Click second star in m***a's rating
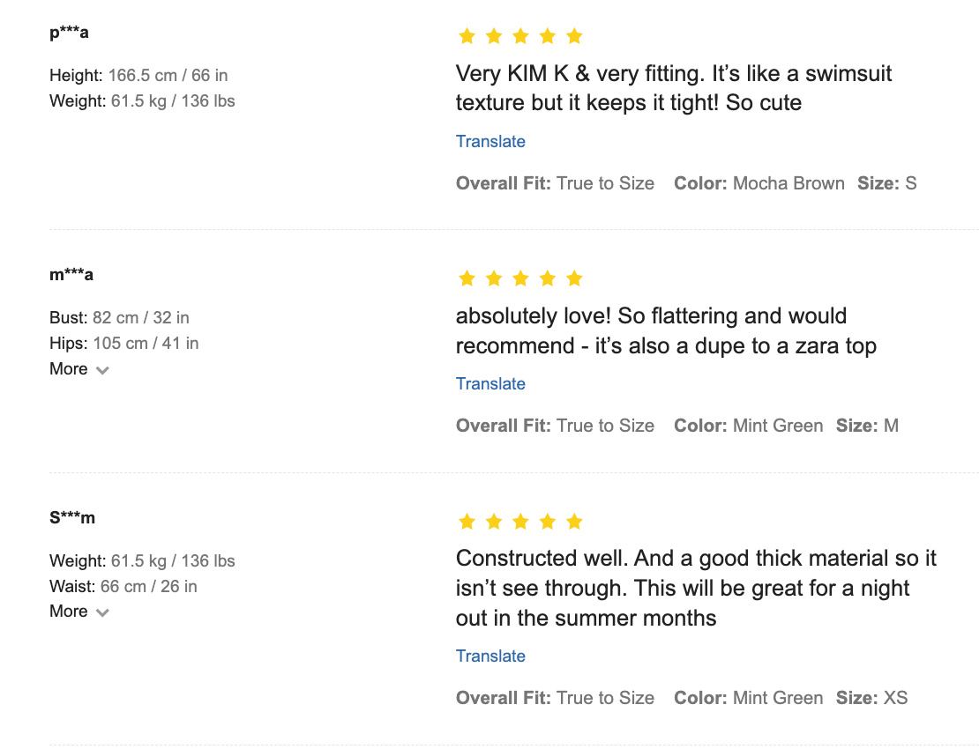This screenshot has height=749, width=979. 494,278
